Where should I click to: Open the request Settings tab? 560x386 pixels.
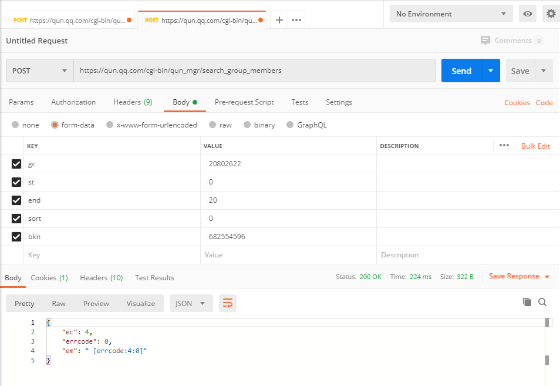click(x=339, y=102)
